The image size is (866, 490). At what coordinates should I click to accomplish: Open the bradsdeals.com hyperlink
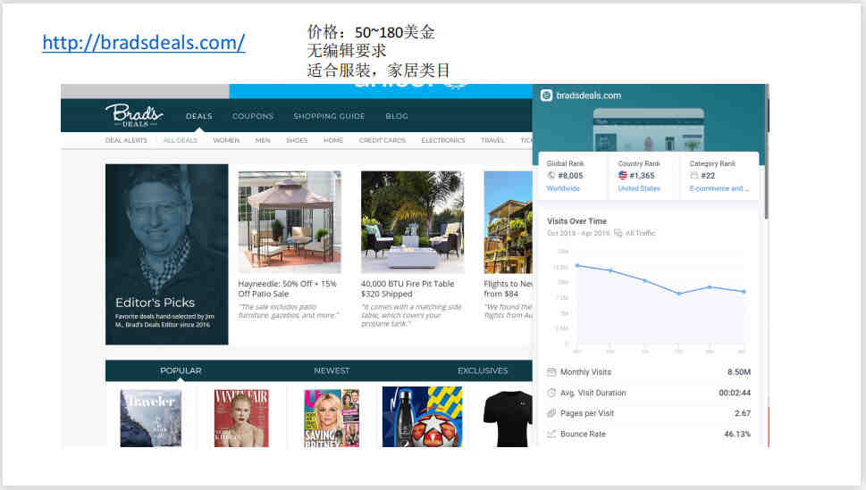(144, 43)
